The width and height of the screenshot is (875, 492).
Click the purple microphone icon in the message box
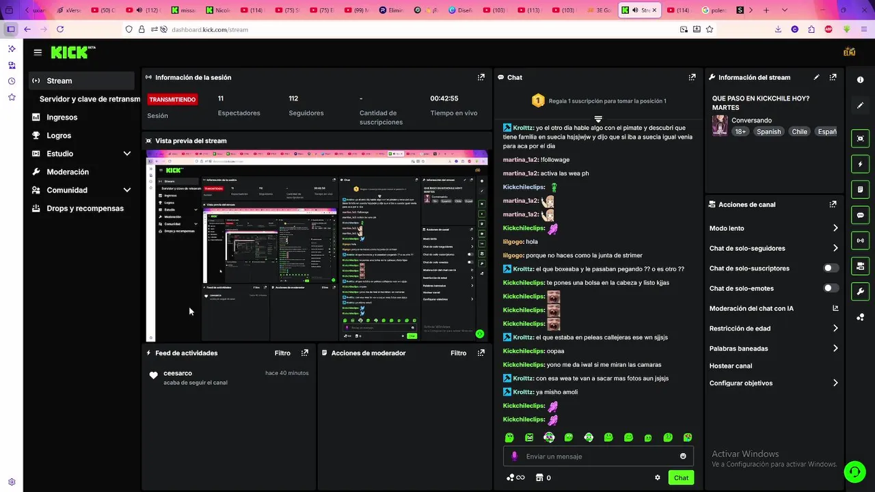tap(515, 456)
